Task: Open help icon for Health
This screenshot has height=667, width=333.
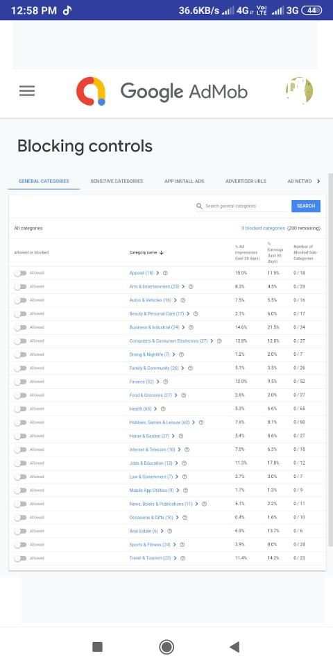Action: (x=163, y=409)
